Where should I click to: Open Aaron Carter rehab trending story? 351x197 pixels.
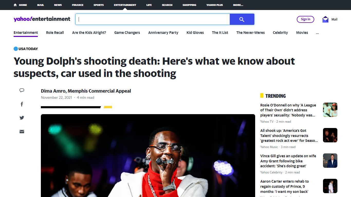coord(285,186)
